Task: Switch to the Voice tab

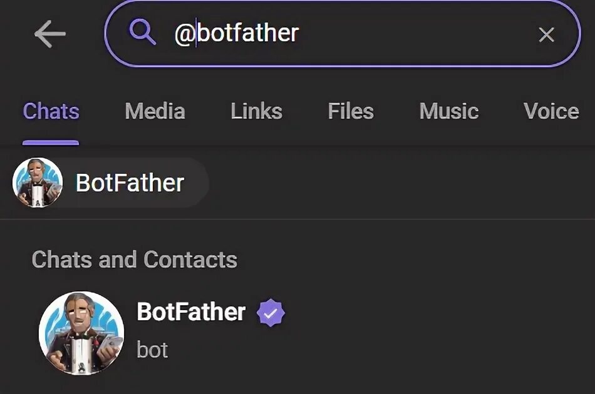Action: pos(551,112)
